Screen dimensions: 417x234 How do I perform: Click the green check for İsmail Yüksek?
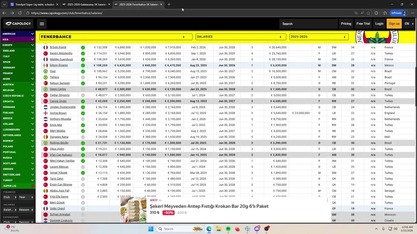coord(83,173)
